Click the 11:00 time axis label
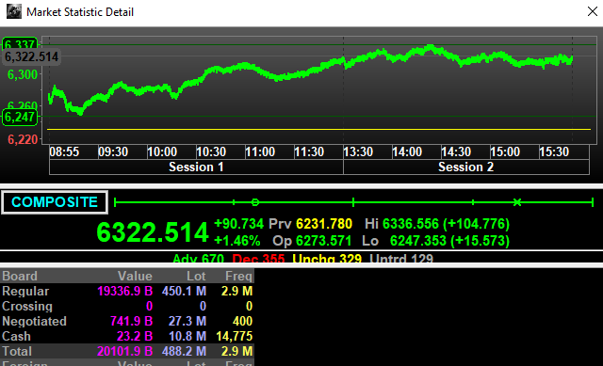The height and width of the screenshot is (366, 603). pyautogui.click(x=260, y=152)
